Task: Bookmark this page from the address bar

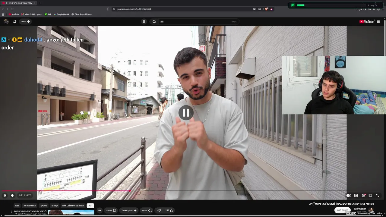Action: click(108, 9)
